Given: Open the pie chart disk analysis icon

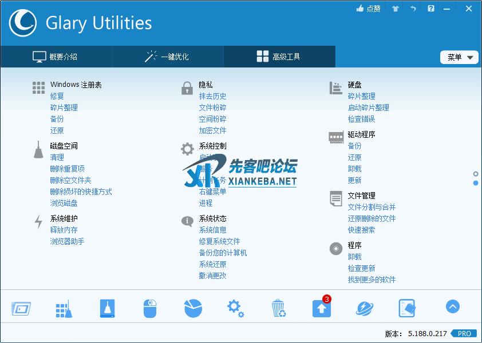Looking at the screenshot, I should pos(193,309).
